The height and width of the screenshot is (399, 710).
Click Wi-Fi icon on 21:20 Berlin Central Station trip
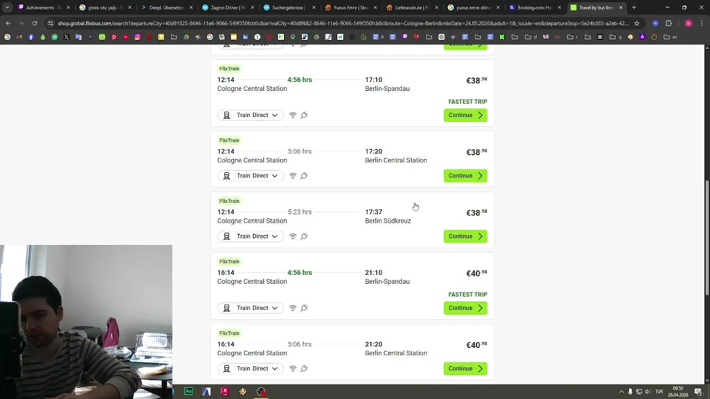[293, 369]
